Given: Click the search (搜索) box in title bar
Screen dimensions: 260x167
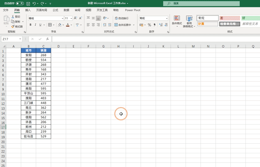Looking at the screenshot, I should click(201, 3).
